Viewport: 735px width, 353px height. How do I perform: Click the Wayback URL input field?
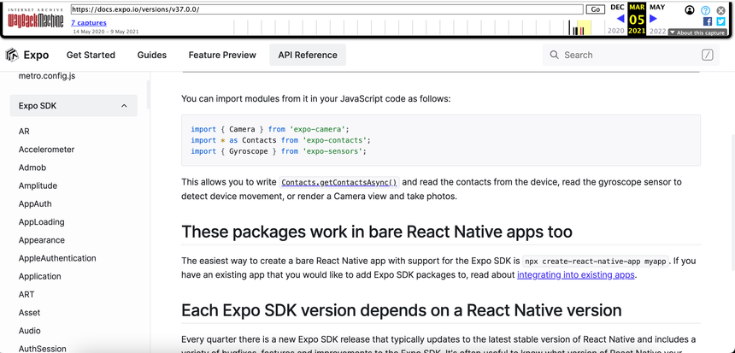click(x=326, y=9)
